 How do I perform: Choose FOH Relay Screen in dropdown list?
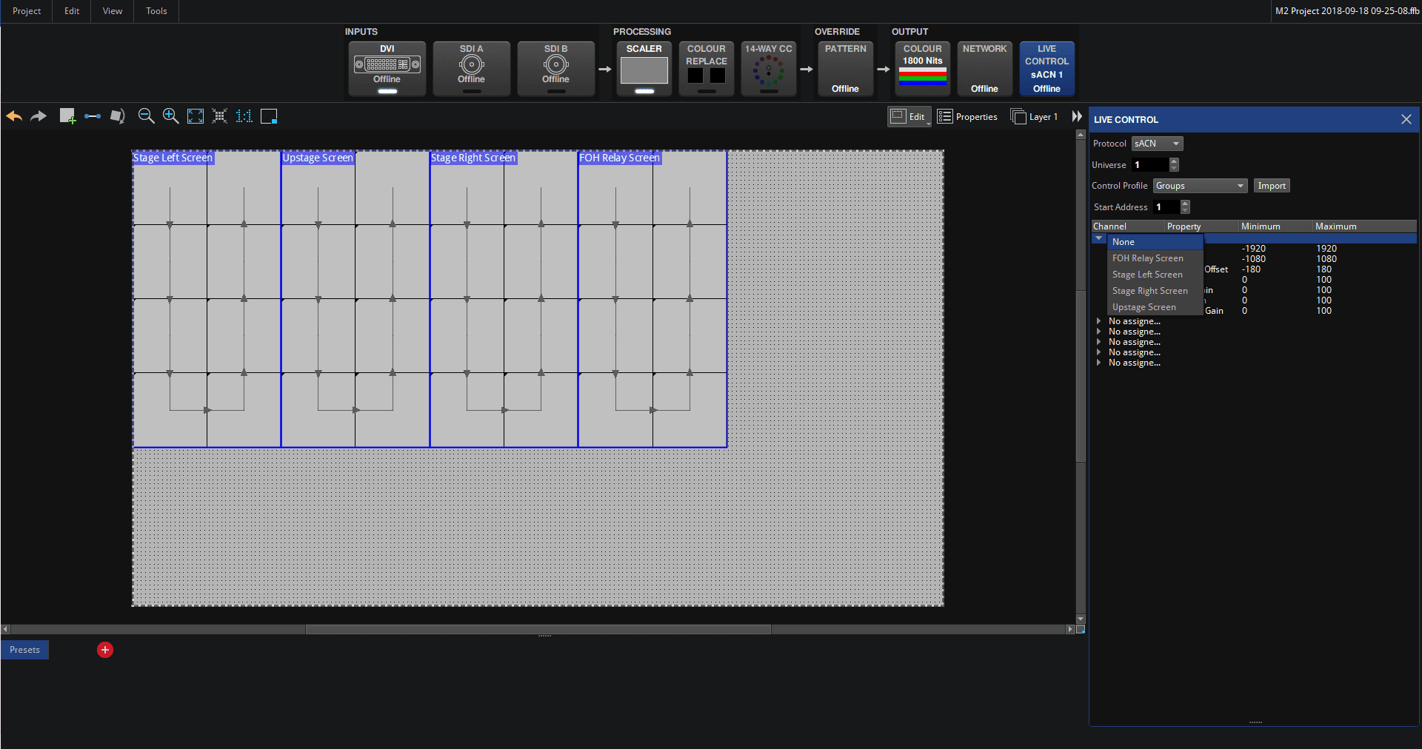1155,258
